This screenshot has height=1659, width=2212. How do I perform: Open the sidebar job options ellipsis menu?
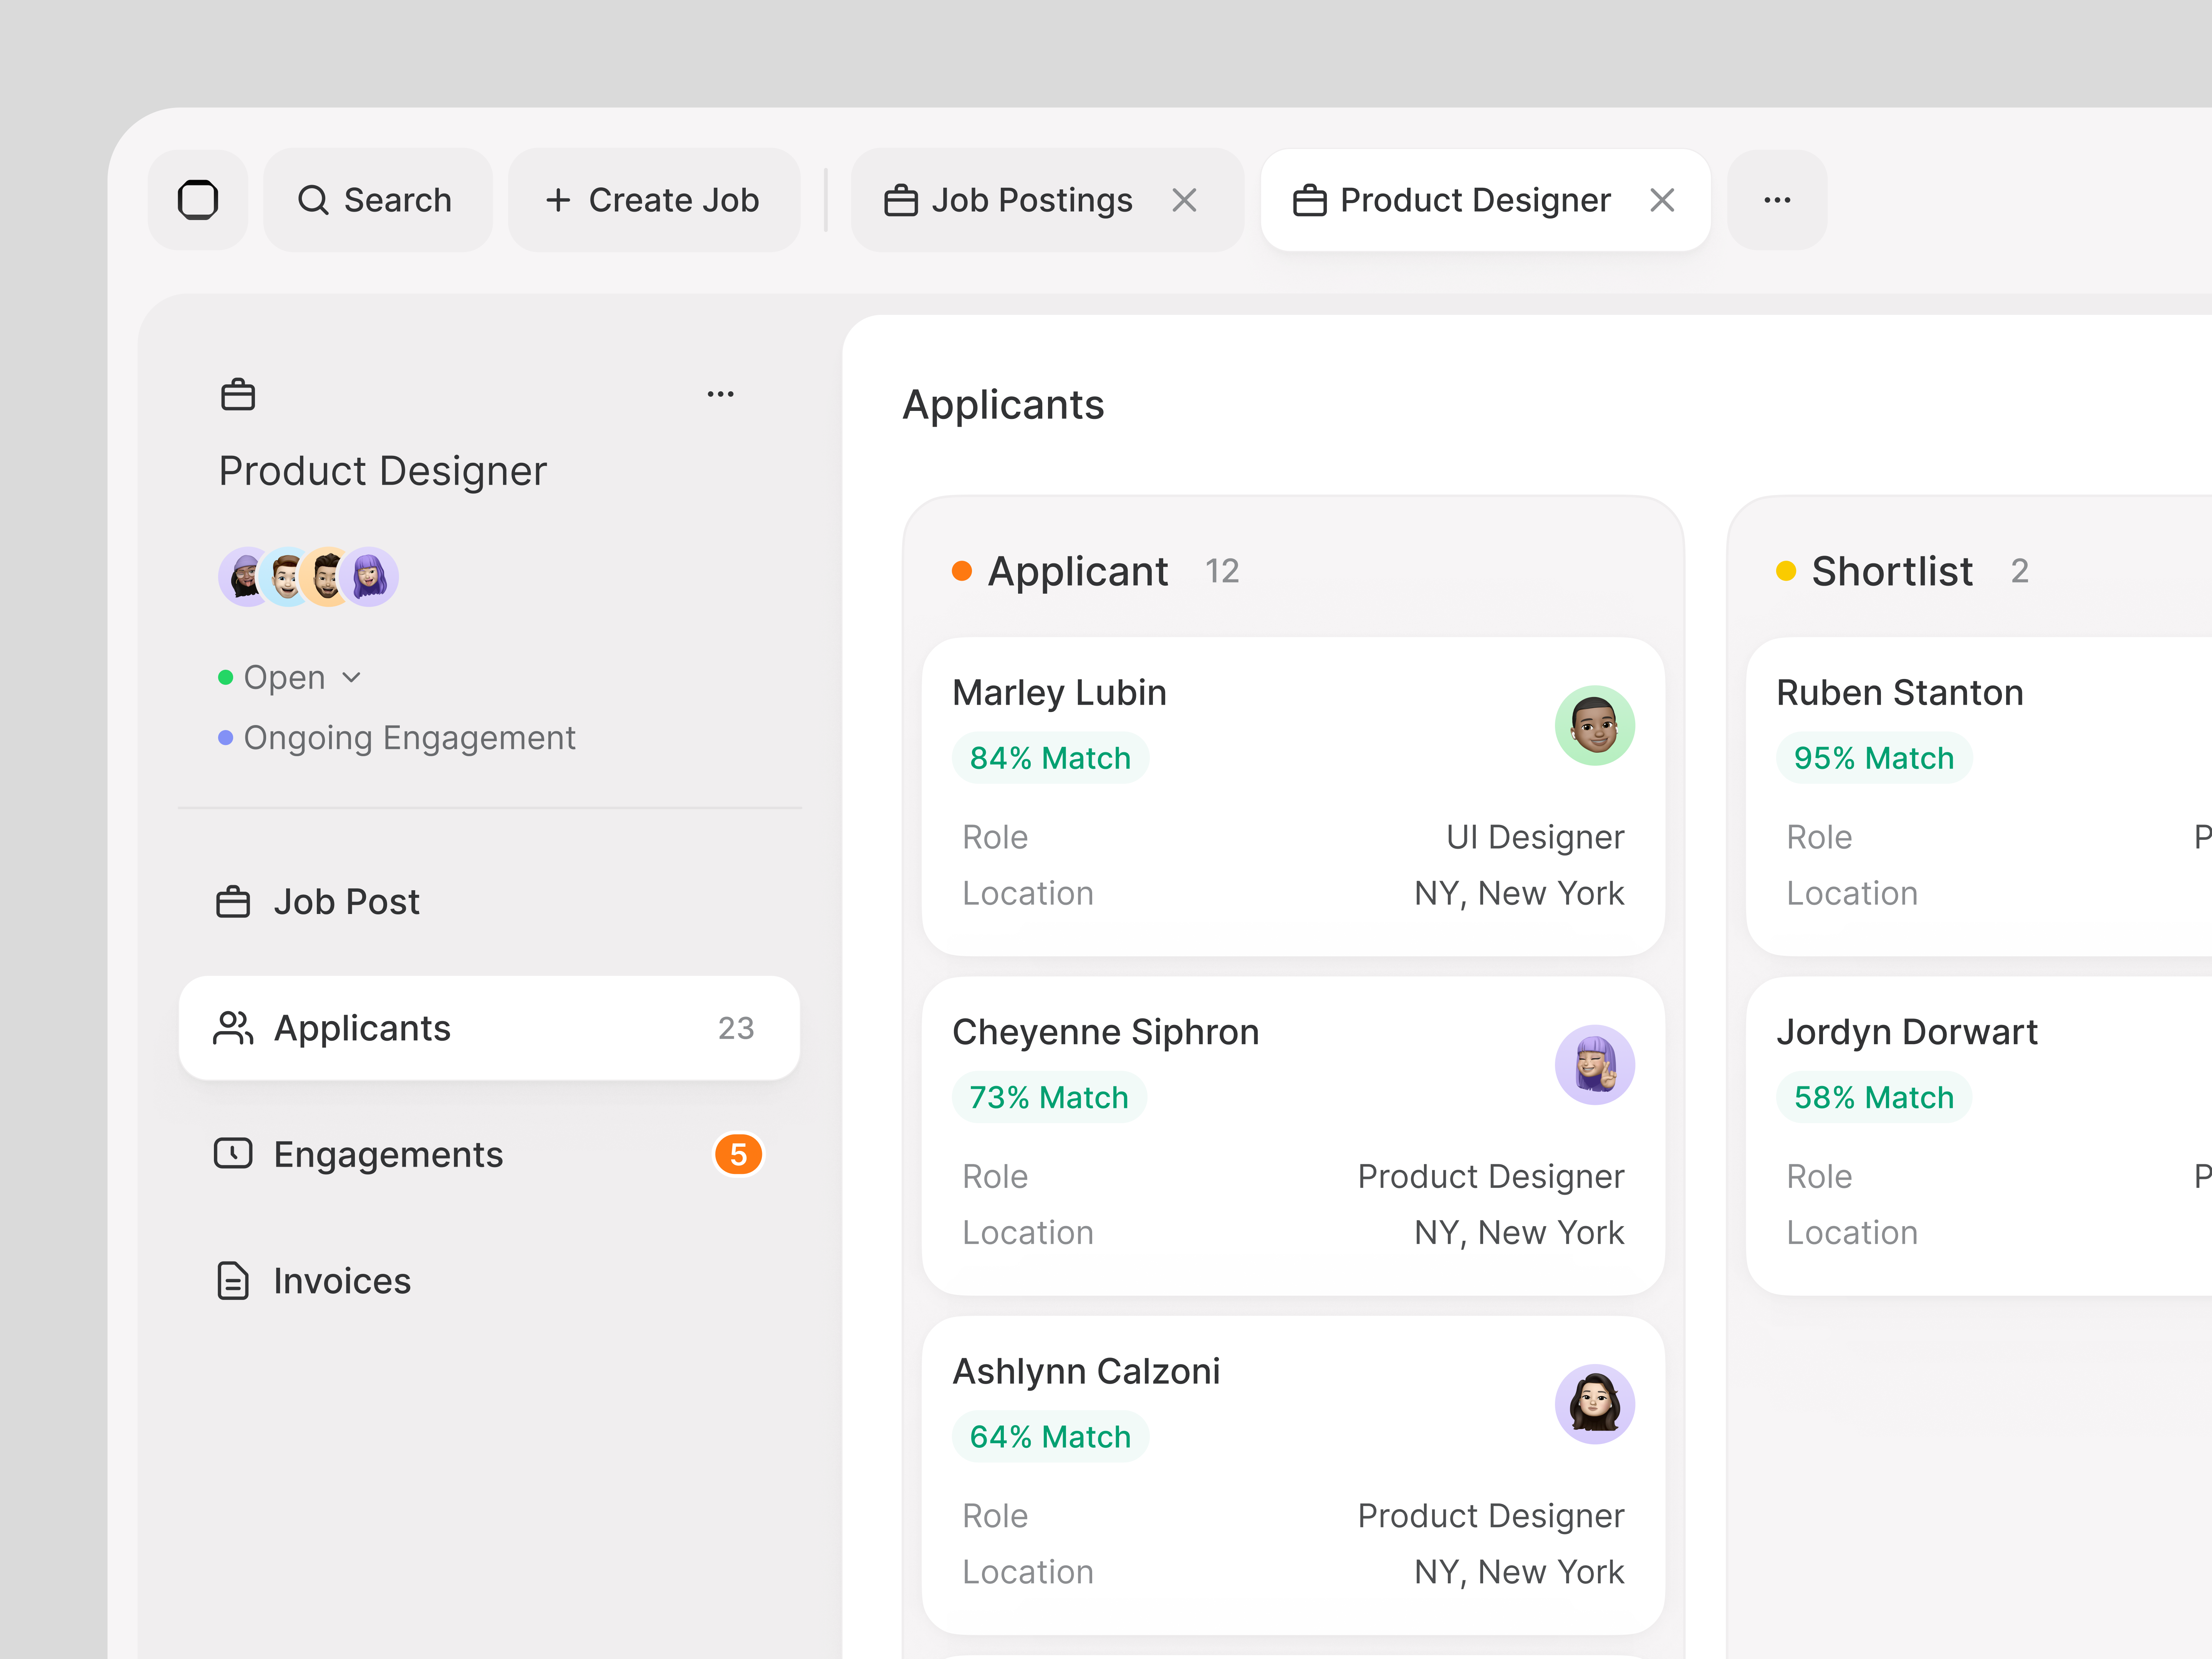click(x=720, y=394)
